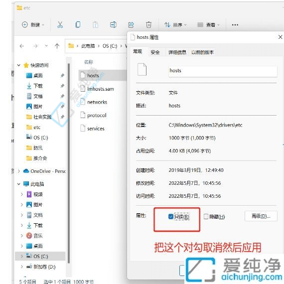Viewport: 284px width, 284px height.
Task: Click the Delete trash icon
Action: 148,24
